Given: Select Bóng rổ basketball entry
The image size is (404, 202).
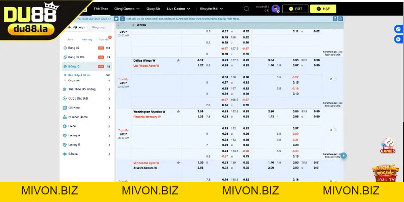Looking at the screenshot, I should point(87,67).
